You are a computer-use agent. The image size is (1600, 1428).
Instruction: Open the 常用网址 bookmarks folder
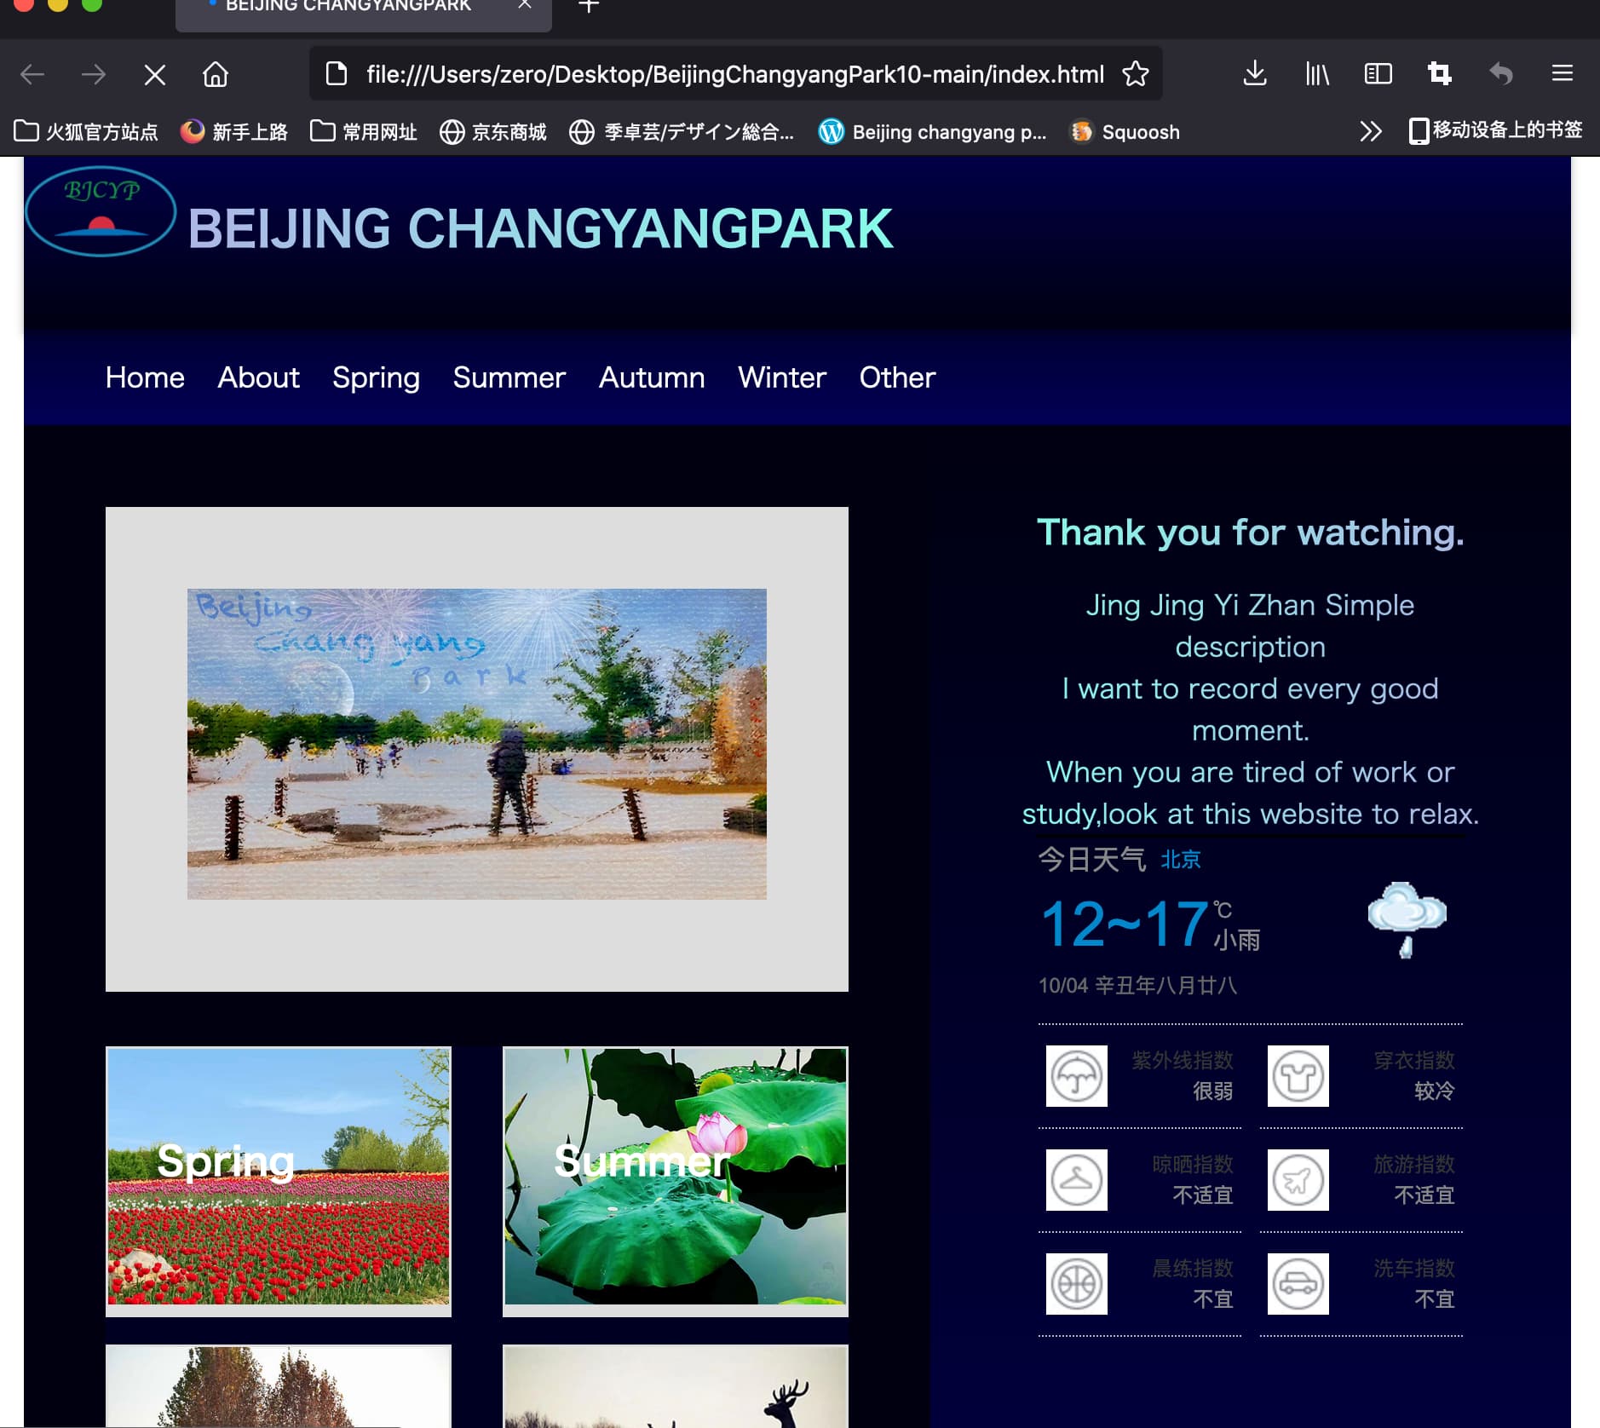[364, 132]
